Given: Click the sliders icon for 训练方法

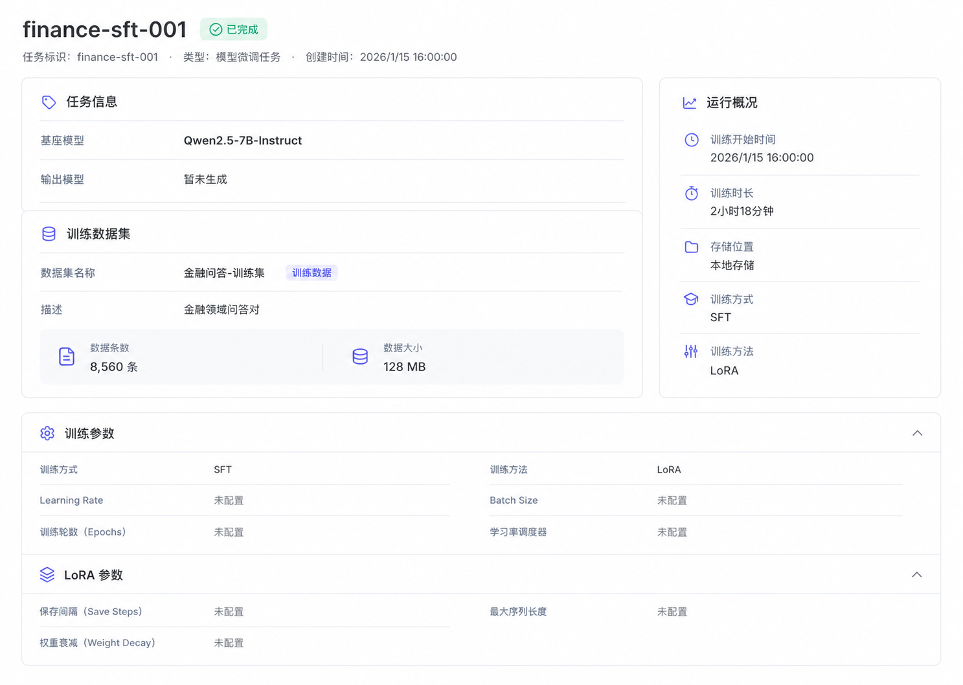Looking at the screenshot, I should pyautogui.click(x=691, y=352).
